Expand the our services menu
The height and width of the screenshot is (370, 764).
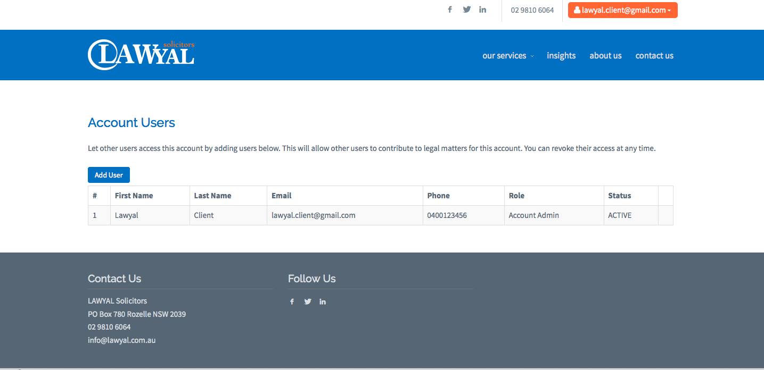pos(507,56)
